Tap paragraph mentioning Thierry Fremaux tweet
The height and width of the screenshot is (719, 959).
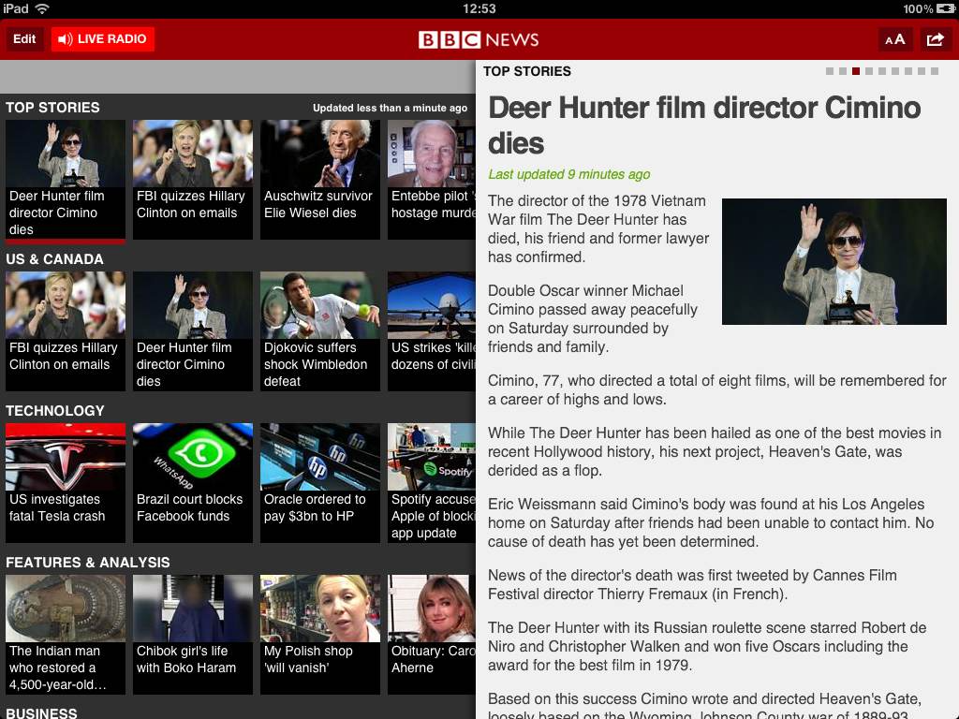click(692, 584)
